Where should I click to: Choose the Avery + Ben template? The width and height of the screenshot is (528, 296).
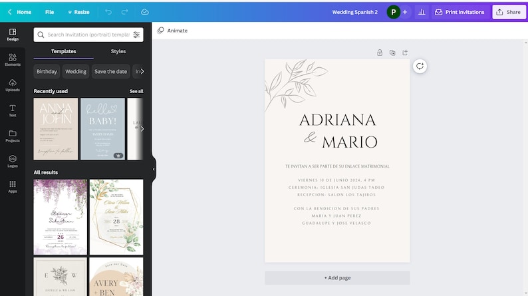(x=116, y=277)
